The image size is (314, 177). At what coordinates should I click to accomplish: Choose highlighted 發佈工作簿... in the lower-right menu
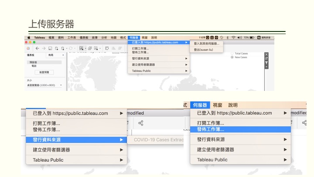(240, 129)
